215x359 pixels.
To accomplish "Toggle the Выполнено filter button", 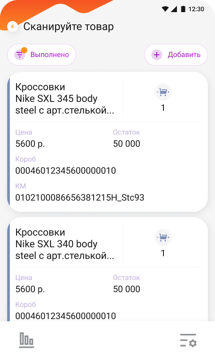I will pyautogui.click(x=42, y=55).
